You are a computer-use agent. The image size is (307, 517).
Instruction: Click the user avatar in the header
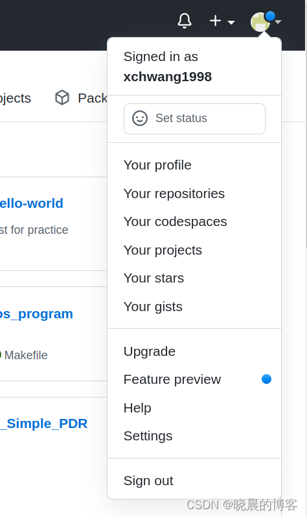tap(260, 22)
